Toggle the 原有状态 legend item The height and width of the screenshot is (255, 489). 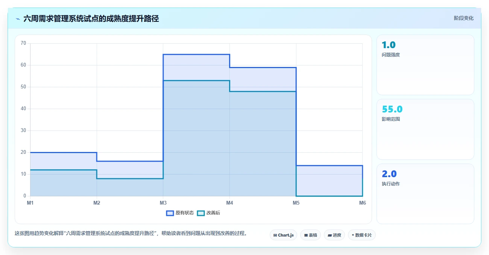pyautogui.click(x=180, y=213)
